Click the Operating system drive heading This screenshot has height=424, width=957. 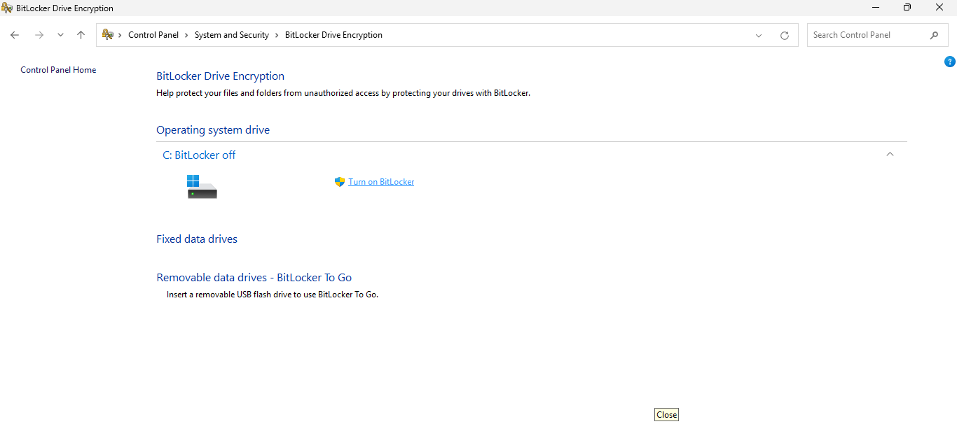[x=213, y=130]
